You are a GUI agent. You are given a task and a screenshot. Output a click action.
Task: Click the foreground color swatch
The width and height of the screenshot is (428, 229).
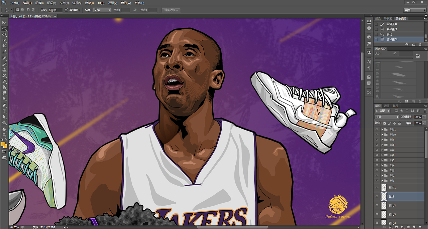3,144
